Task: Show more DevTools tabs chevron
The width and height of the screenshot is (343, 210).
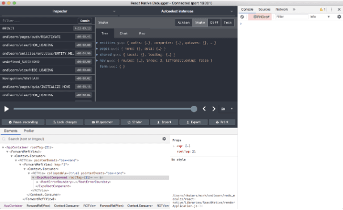Action: 294,10
